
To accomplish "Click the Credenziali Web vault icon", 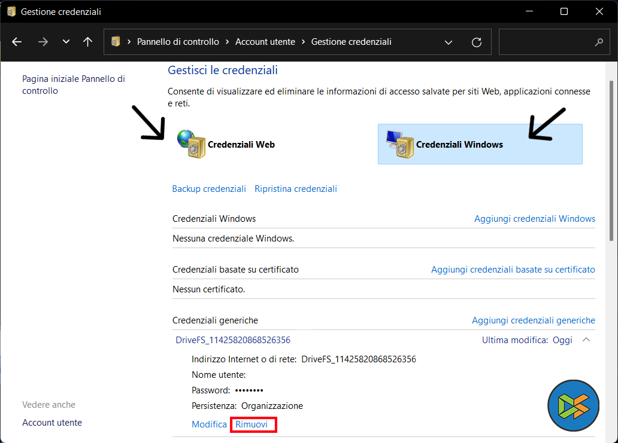I will click(x=192, y=144).
